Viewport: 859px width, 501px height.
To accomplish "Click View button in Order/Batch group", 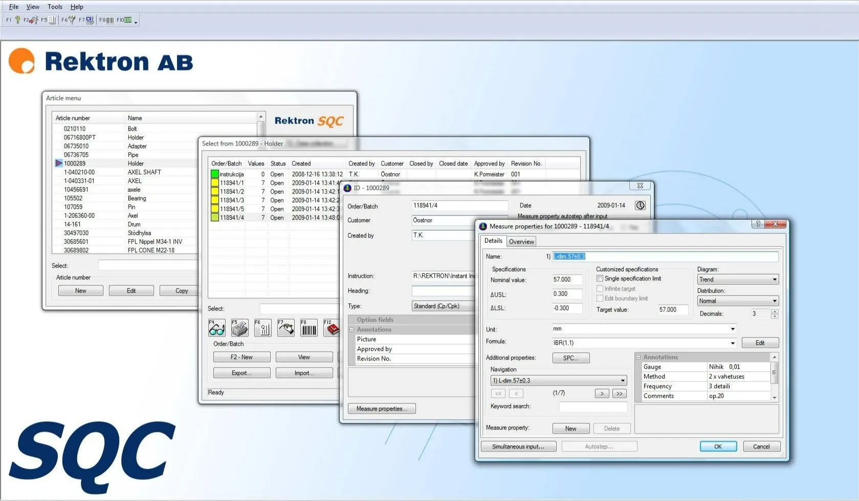I will pyautogui.click(x=304, y=357).
